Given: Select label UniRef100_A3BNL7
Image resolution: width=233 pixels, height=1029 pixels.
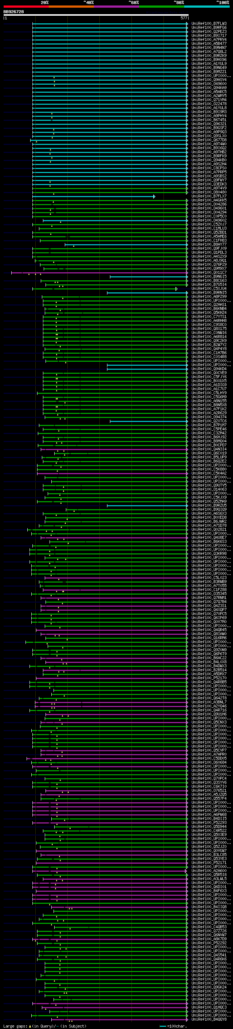Looking at the screenshot, I should 209,702.
